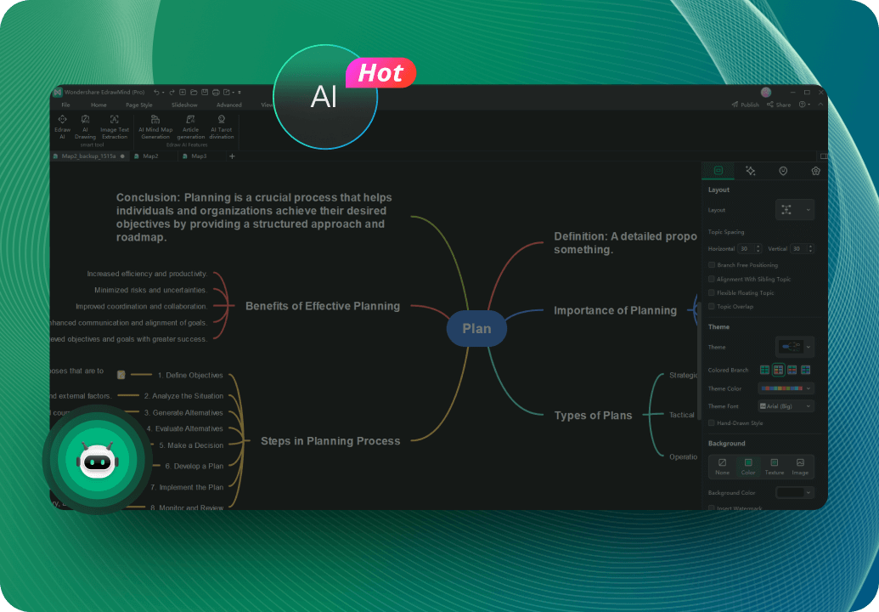Open the Advanced tab
The height and width of the screenshot is (612, 879).
pos(229,105)
